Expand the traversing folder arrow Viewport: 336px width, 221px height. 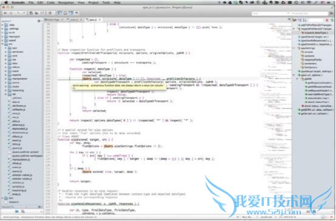point(6,90)
